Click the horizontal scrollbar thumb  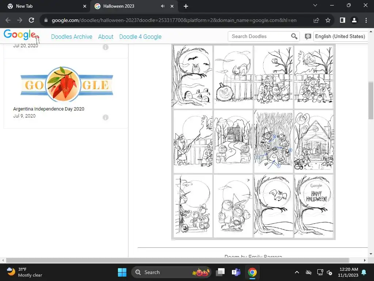(178, 260)
